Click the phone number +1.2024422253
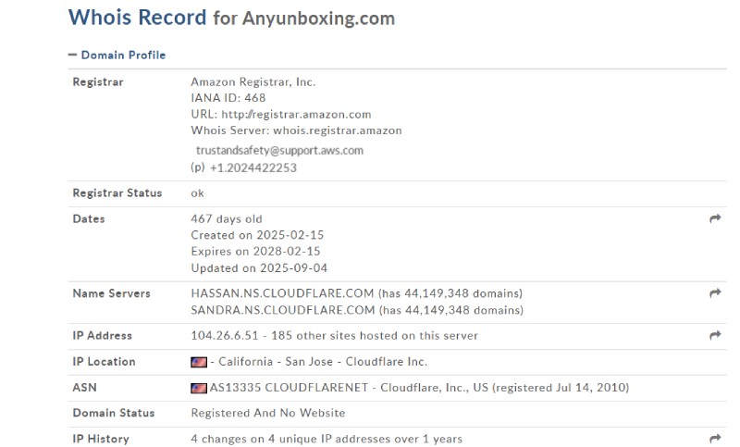740x447 pixels. point(253,168)
